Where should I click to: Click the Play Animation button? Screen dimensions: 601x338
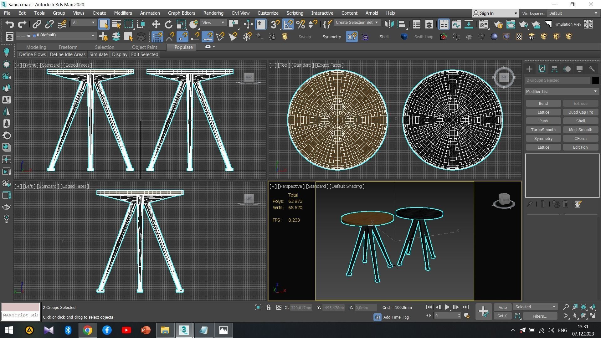pos(447,307)
